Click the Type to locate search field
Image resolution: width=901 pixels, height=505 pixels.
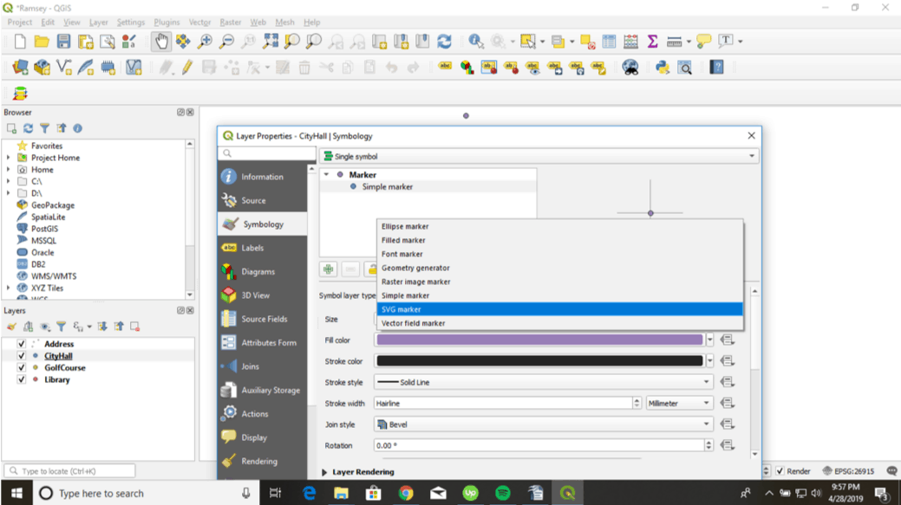(x=70, y=471)
